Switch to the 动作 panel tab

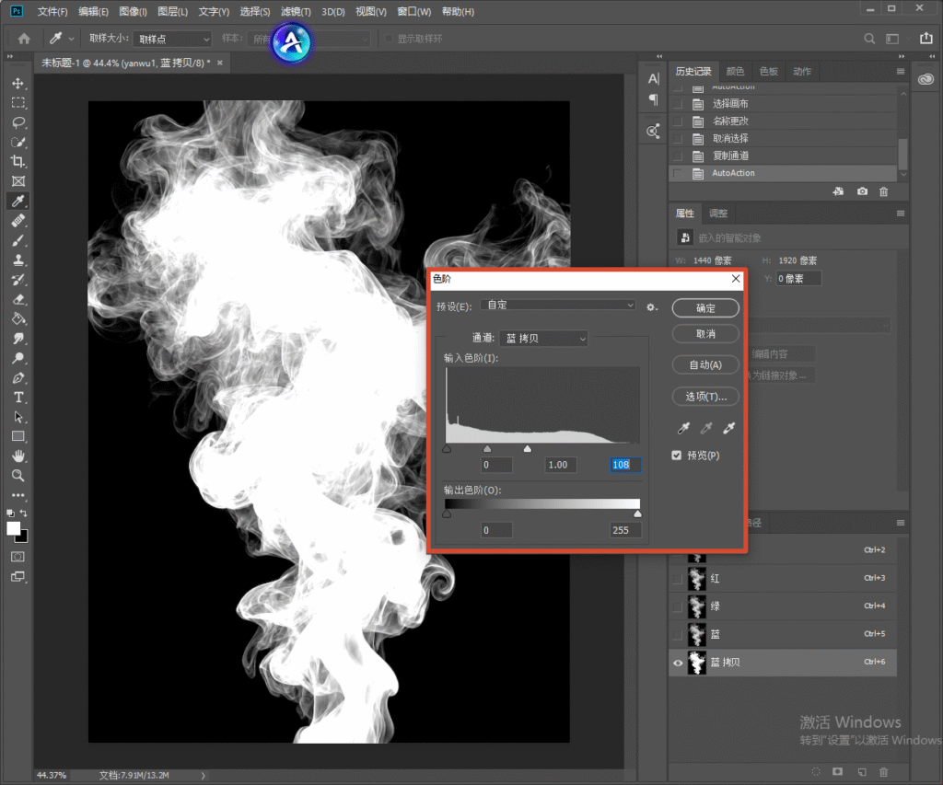click(802, 72)
